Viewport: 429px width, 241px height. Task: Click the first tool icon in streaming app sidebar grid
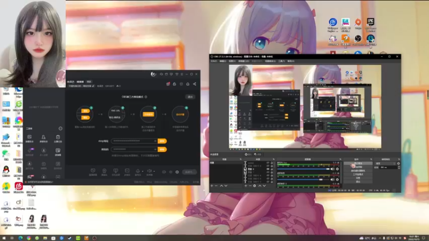click(x=29, y=137)
